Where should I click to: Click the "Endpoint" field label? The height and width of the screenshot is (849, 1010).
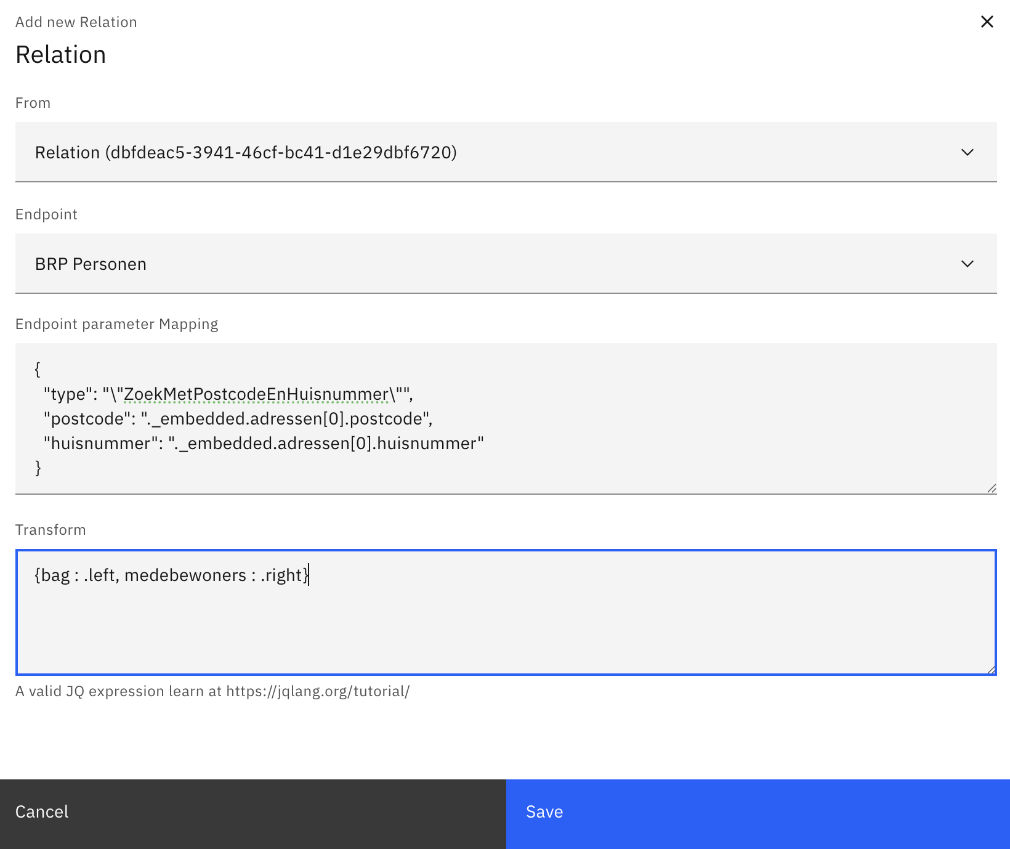pos(46,214)
